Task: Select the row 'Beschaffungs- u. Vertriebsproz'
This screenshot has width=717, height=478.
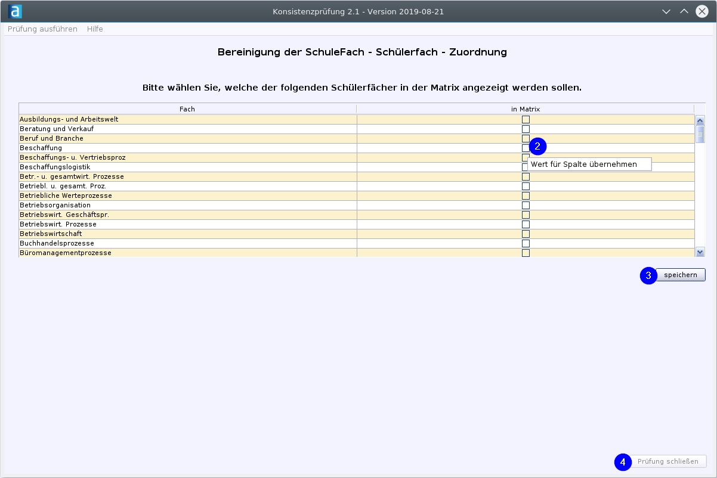Action: pyautogui.click(x=357, y=157)
